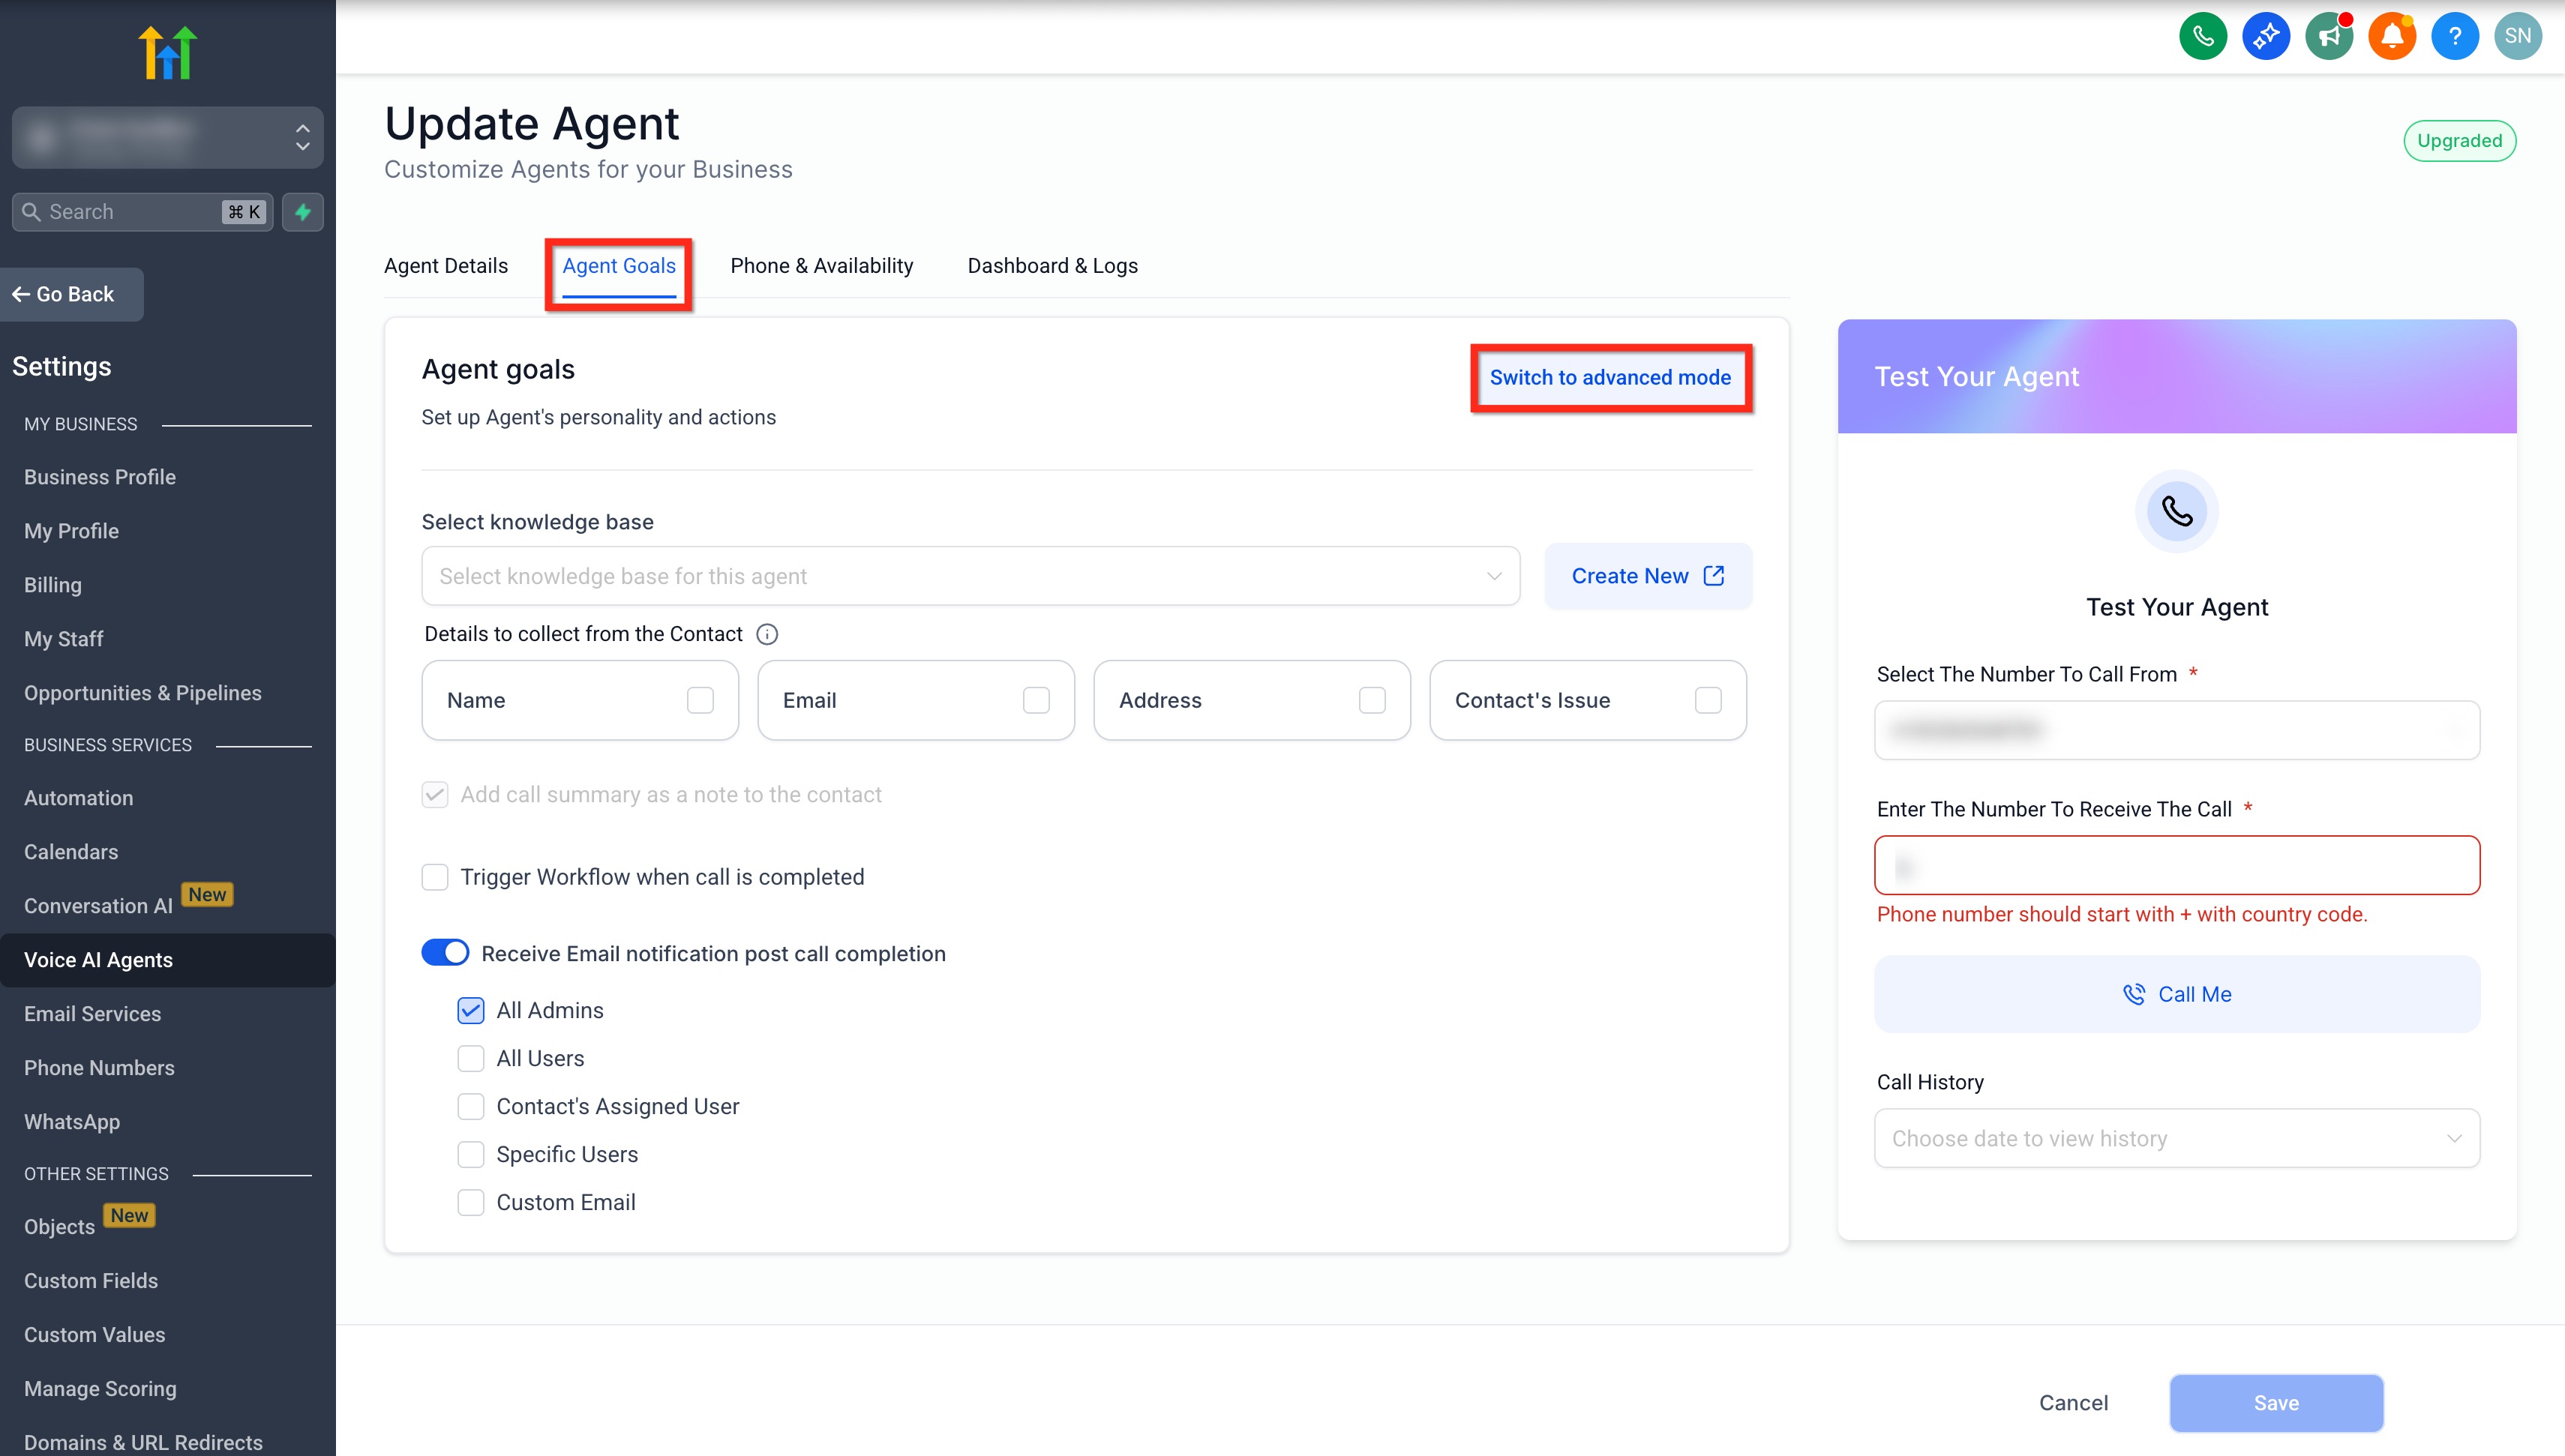2565x1456 pixels.
Task: Open the Dashboard & Logs tab
Action: tap(1052, 266)
